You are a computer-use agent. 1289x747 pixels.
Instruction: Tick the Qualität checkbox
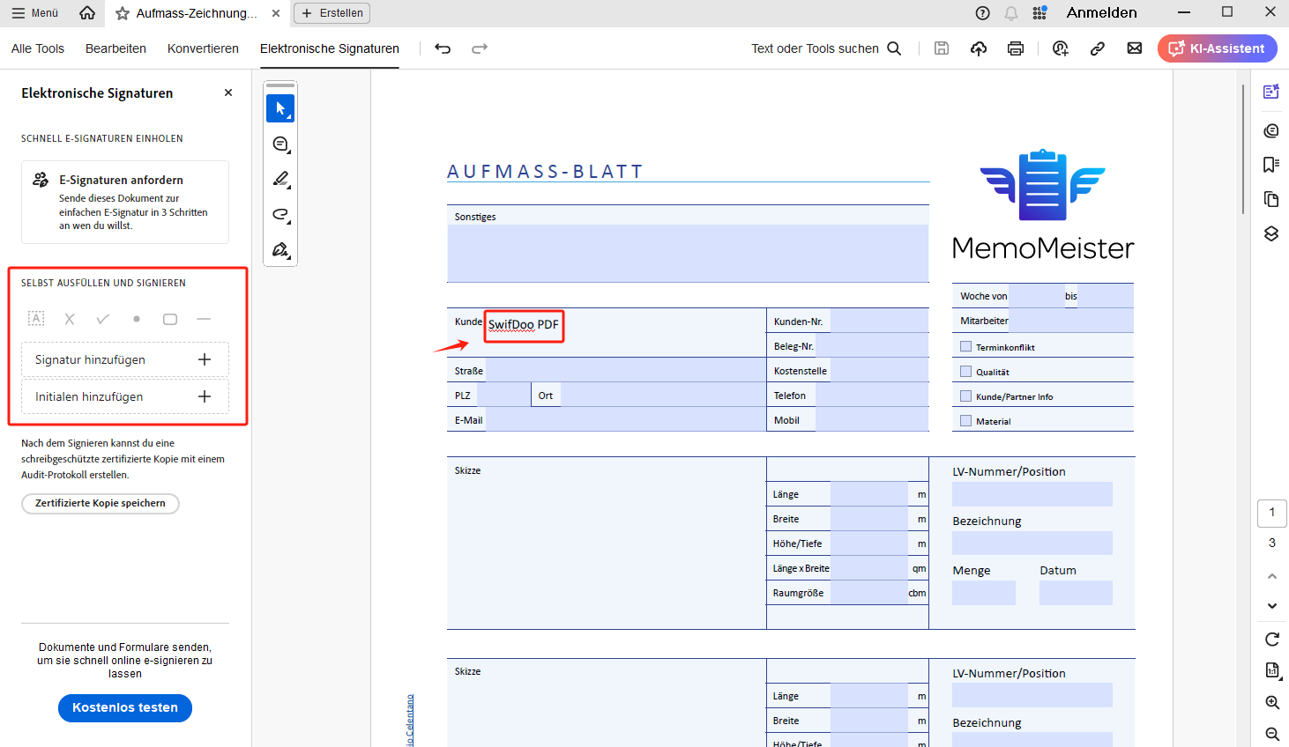point(965,371)
